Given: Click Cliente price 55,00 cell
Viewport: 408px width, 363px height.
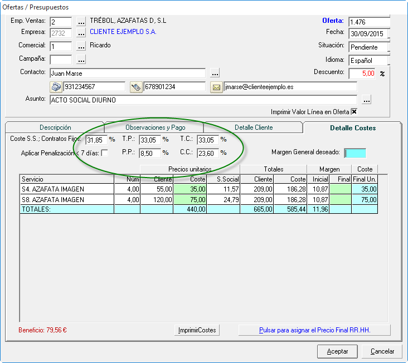Looking at the screenshot, I should (x=157, y=189).
